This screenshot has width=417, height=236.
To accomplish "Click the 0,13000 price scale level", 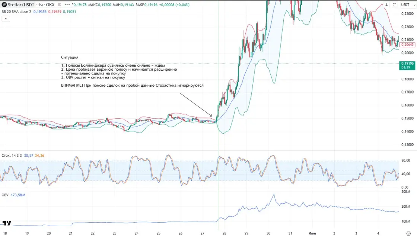I will pos(407,145).
